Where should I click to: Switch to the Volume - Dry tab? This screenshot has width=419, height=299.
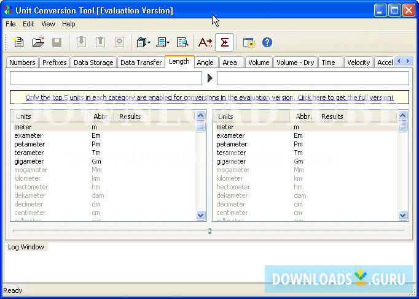296,62
